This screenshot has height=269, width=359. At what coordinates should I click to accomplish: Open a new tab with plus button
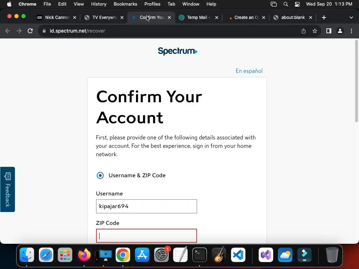point(324,18)
